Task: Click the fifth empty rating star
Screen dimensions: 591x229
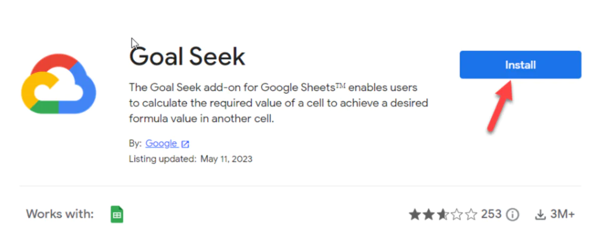Action: pyautogui.click(x=470, y=215)
